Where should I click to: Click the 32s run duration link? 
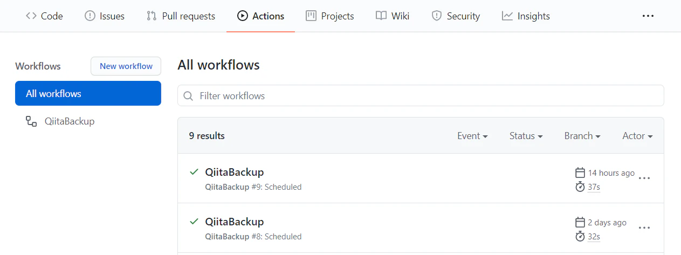(x=594, y=237)
